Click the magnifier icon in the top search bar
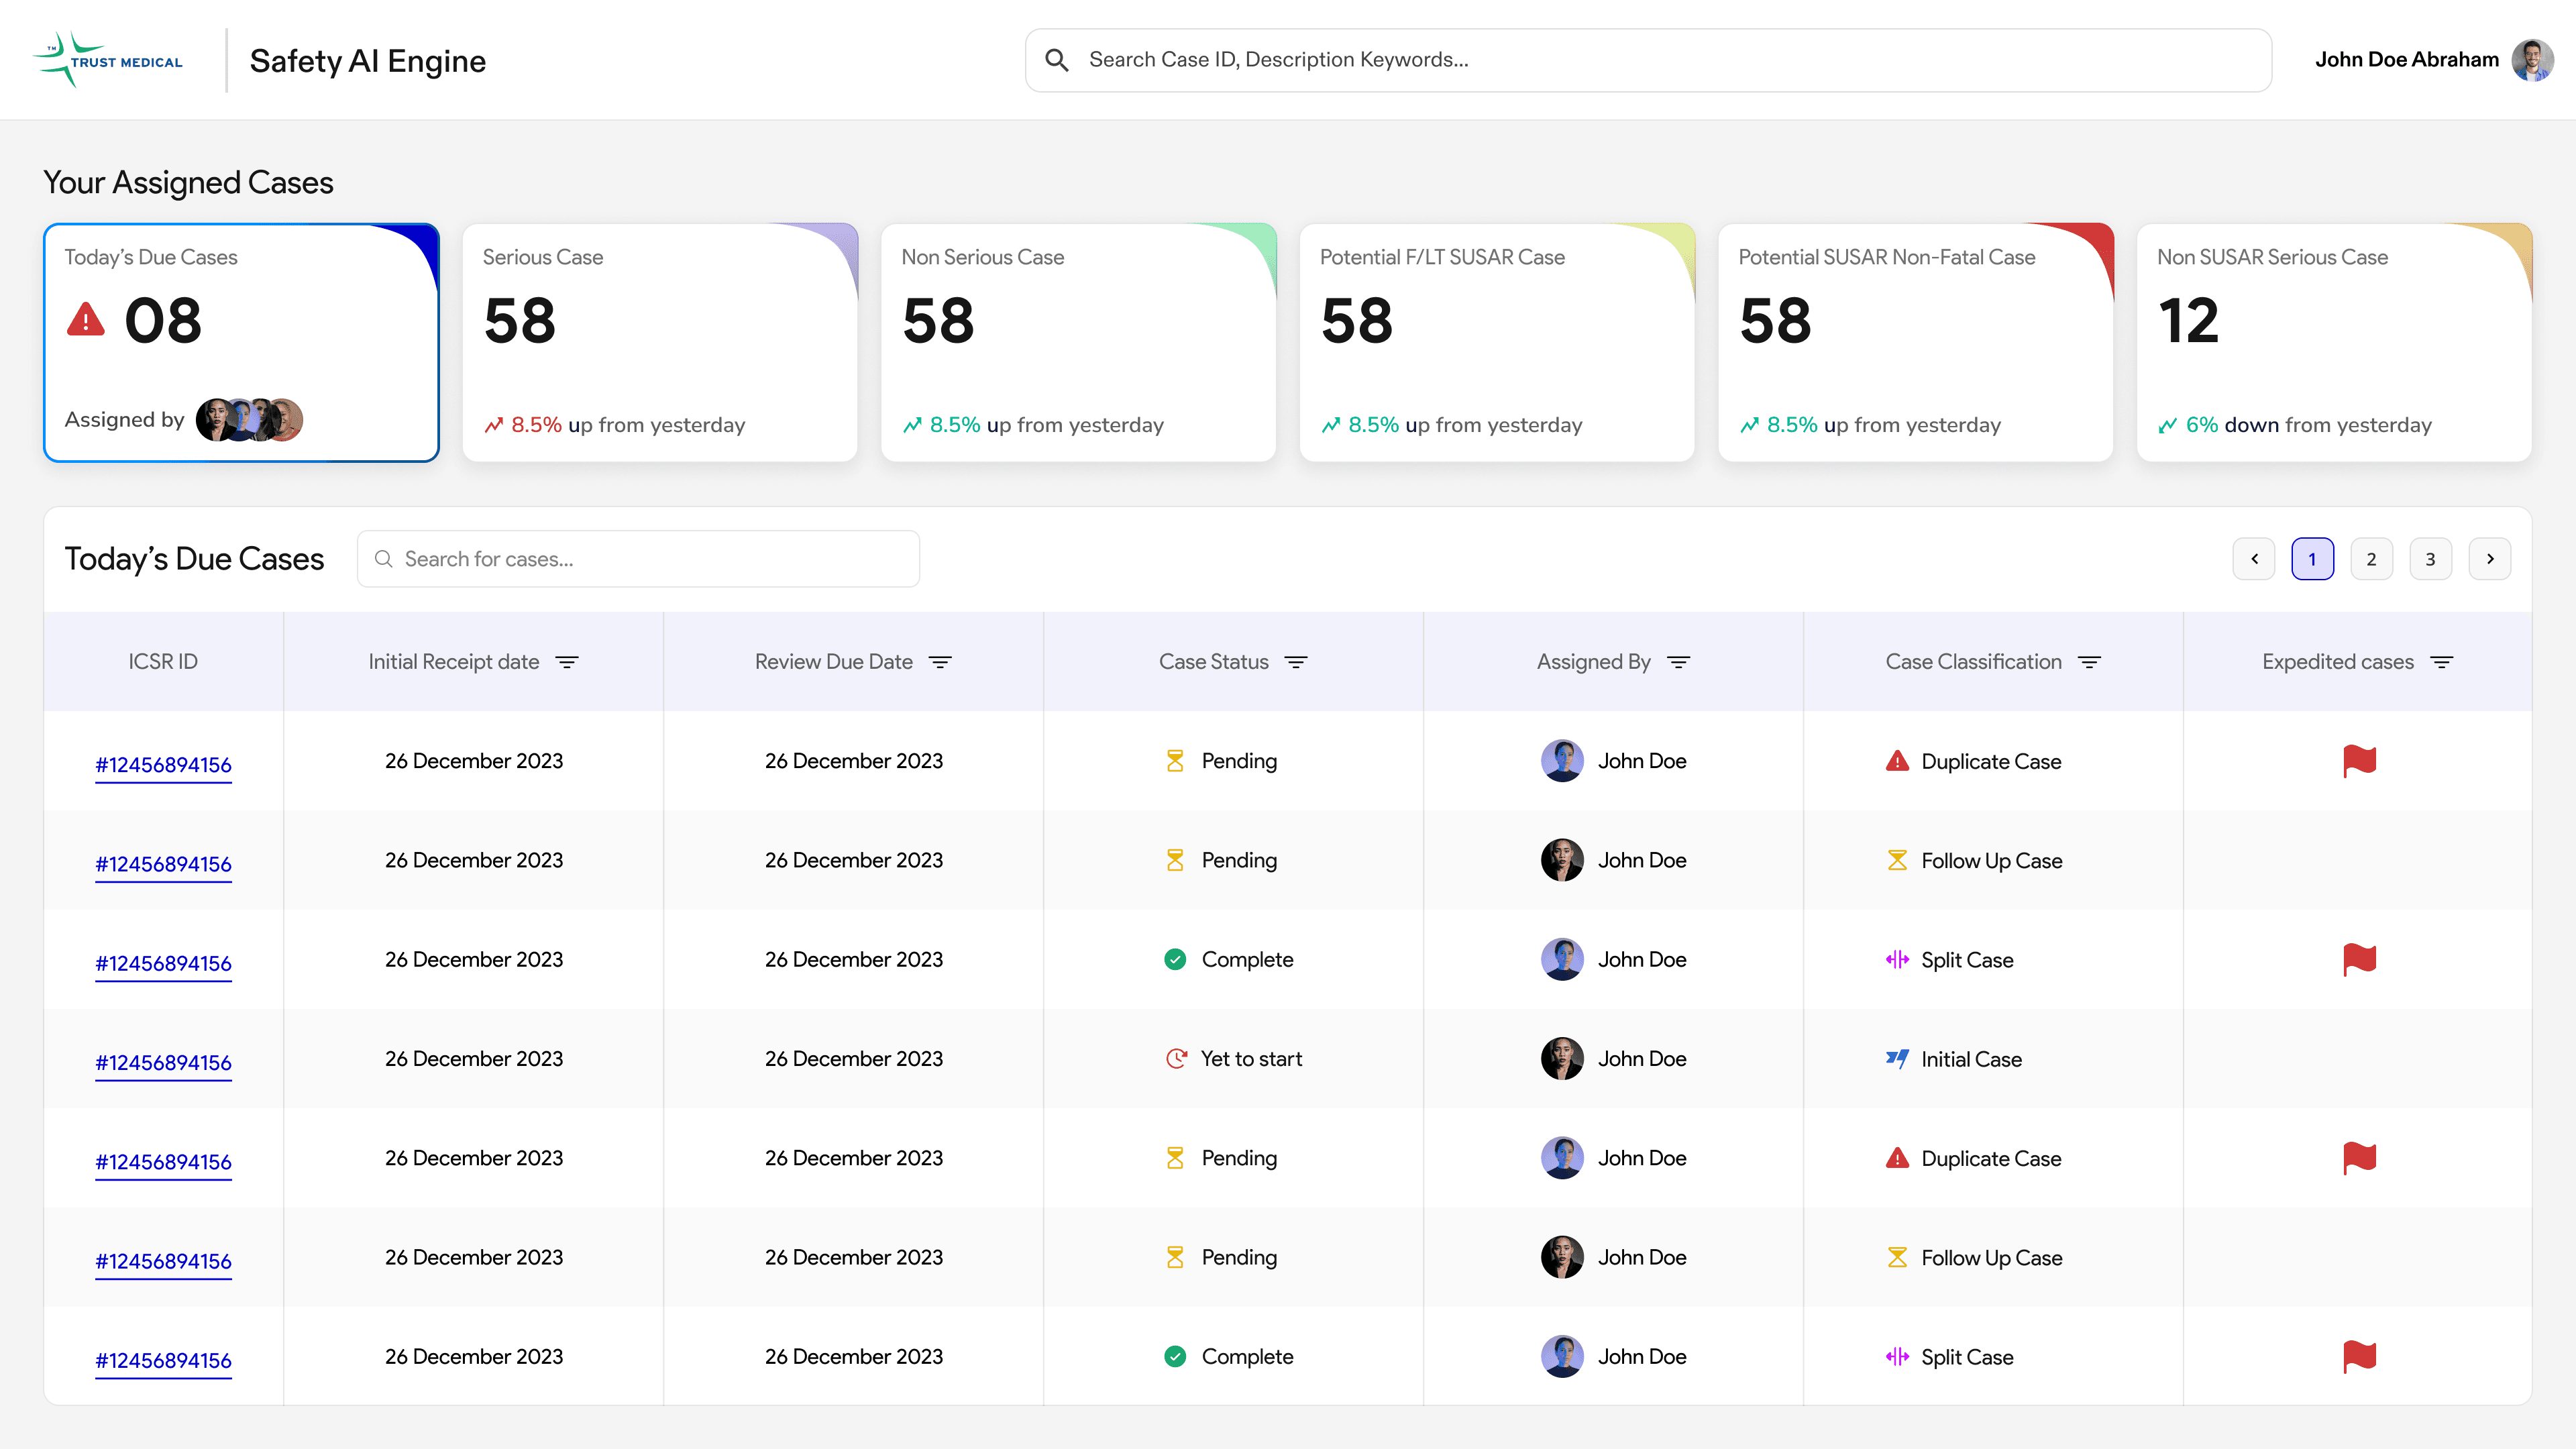The image size is (2576, 1449). 1056,60
